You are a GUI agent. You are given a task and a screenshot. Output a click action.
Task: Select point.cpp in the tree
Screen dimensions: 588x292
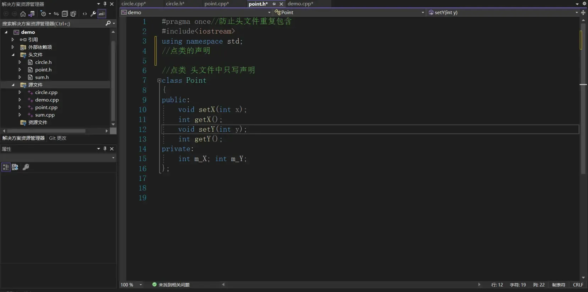pyautogui.click(x=46, y=108)
